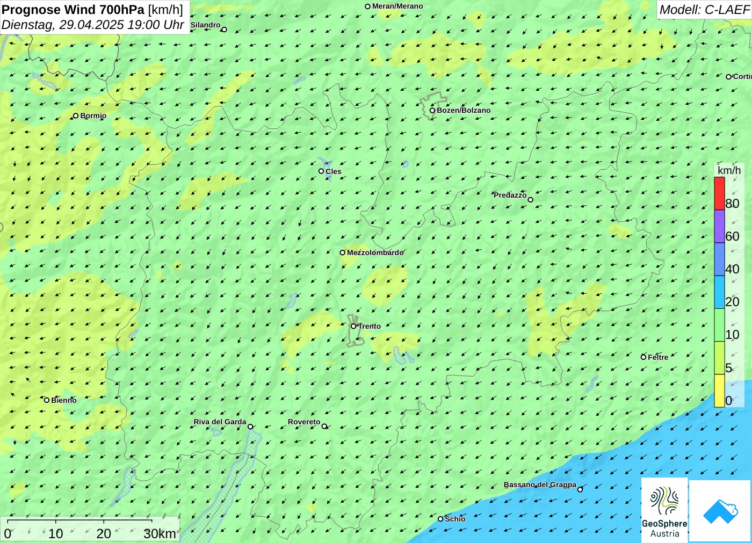Click the cyan 20 km/h legend color

click(719, 292)
